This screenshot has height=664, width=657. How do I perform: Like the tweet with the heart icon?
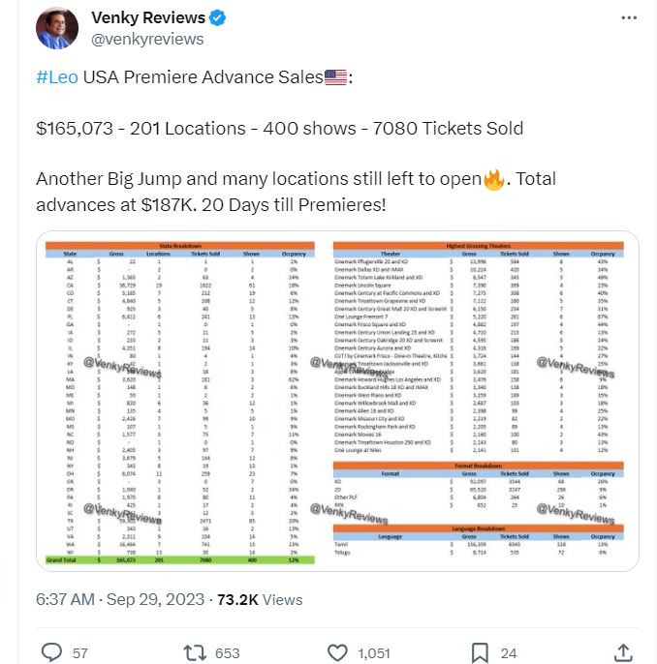[x=337, y=652]
